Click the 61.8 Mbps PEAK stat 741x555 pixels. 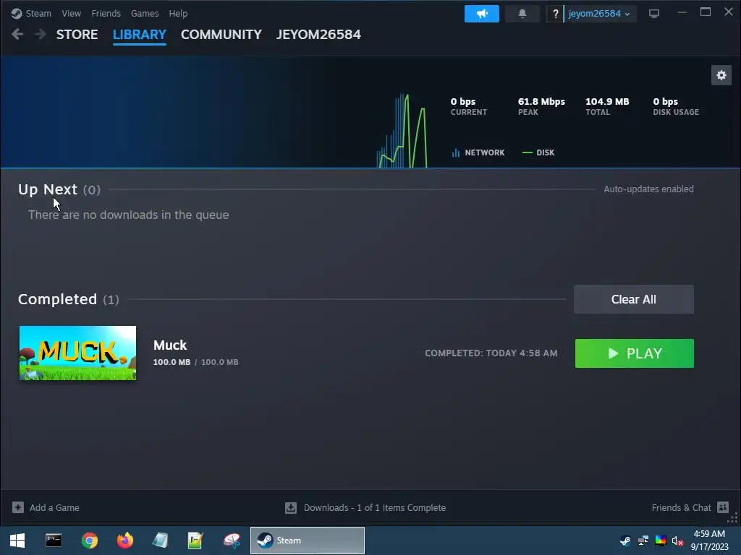[x=541, y=106]
